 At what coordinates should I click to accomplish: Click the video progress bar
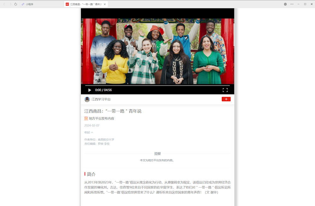pyautogui.click(x=157, y=85)
